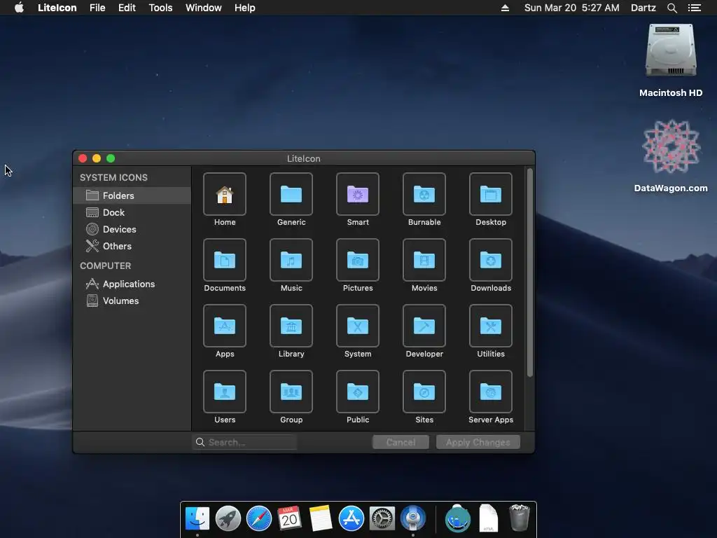
Task: Open the HTML document in the Dock
Action: click(488, 518)
